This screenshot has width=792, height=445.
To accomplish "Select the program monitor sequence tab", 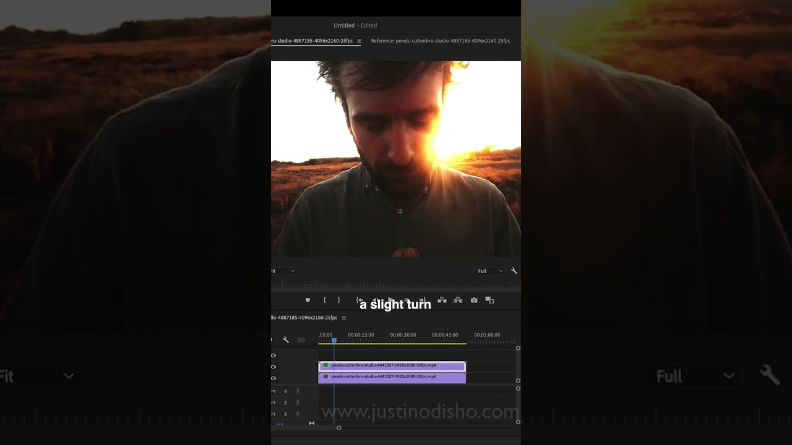I will pyautogui.click(x=312, y=41).
